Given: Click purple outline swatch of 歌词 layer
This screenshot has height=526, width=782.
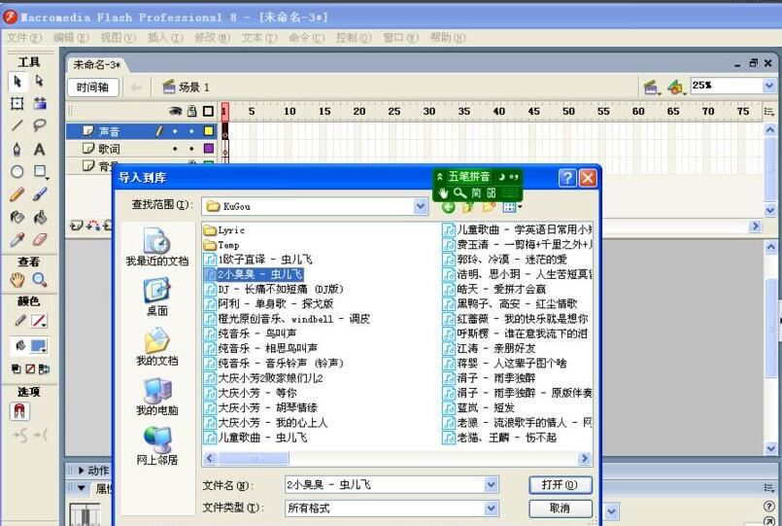Looking at the screenshot, I should click(x=209, y=148).
